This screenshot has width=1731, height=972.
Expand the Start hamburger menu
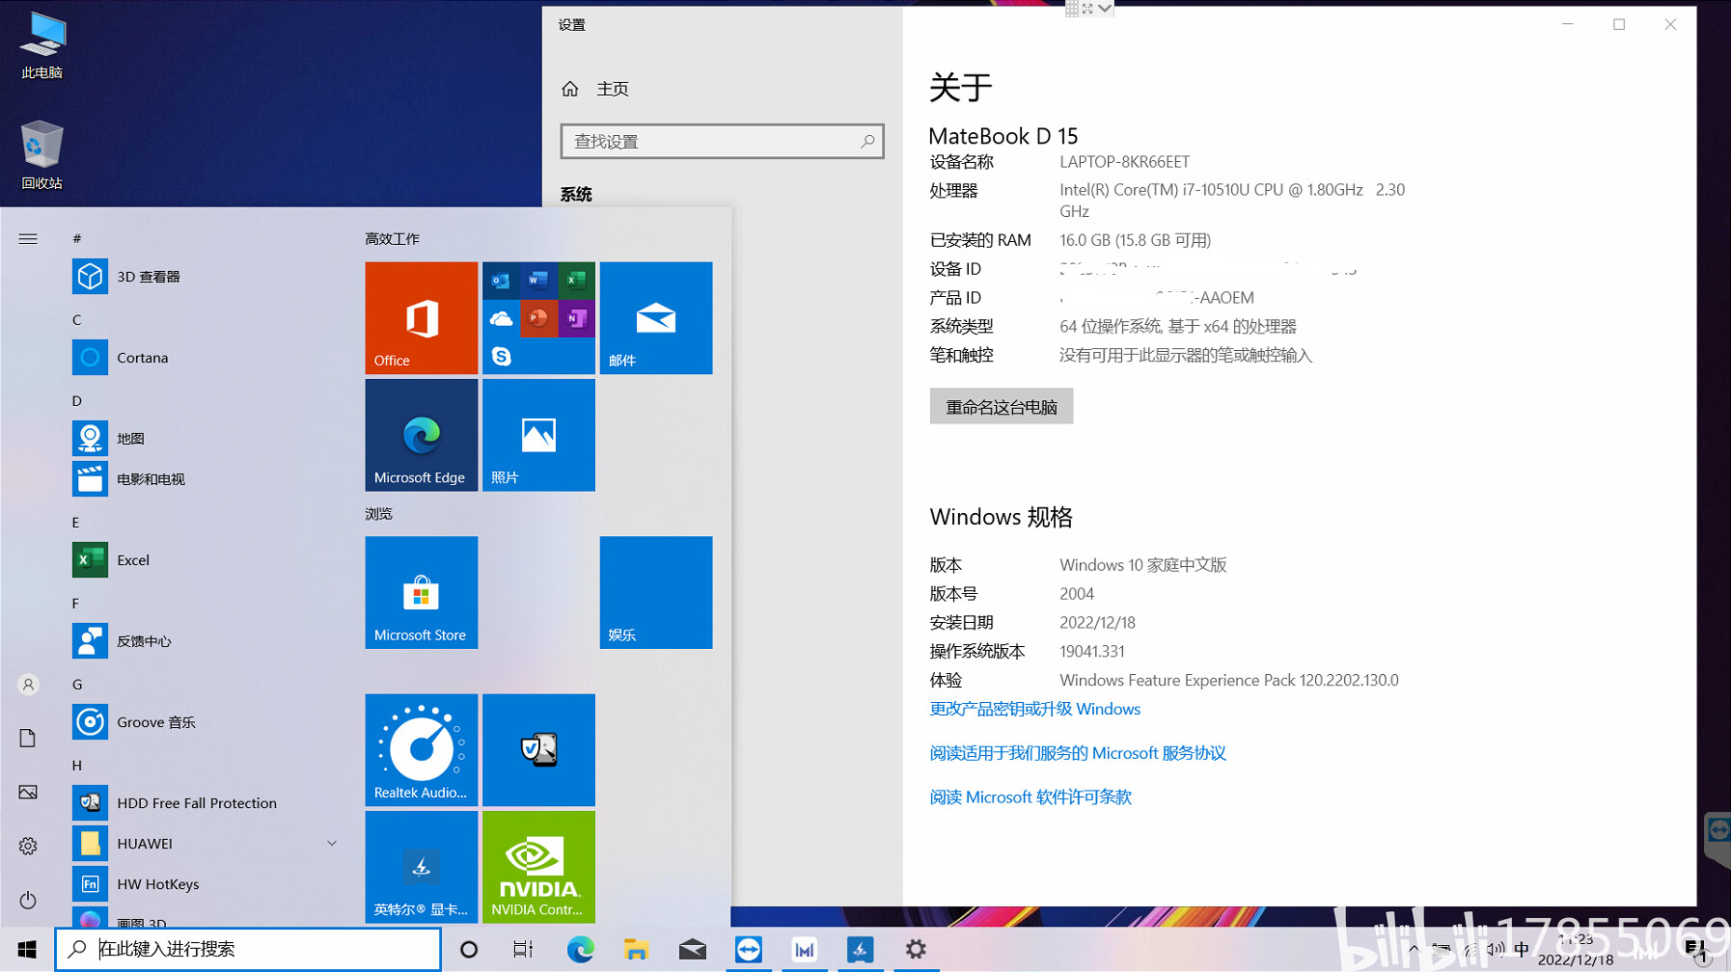[28, 238]
